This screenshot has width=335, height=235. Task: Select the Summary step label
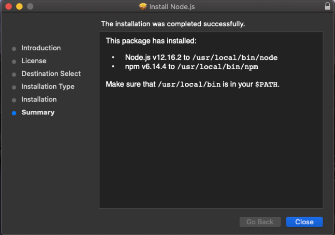point(38,112)
